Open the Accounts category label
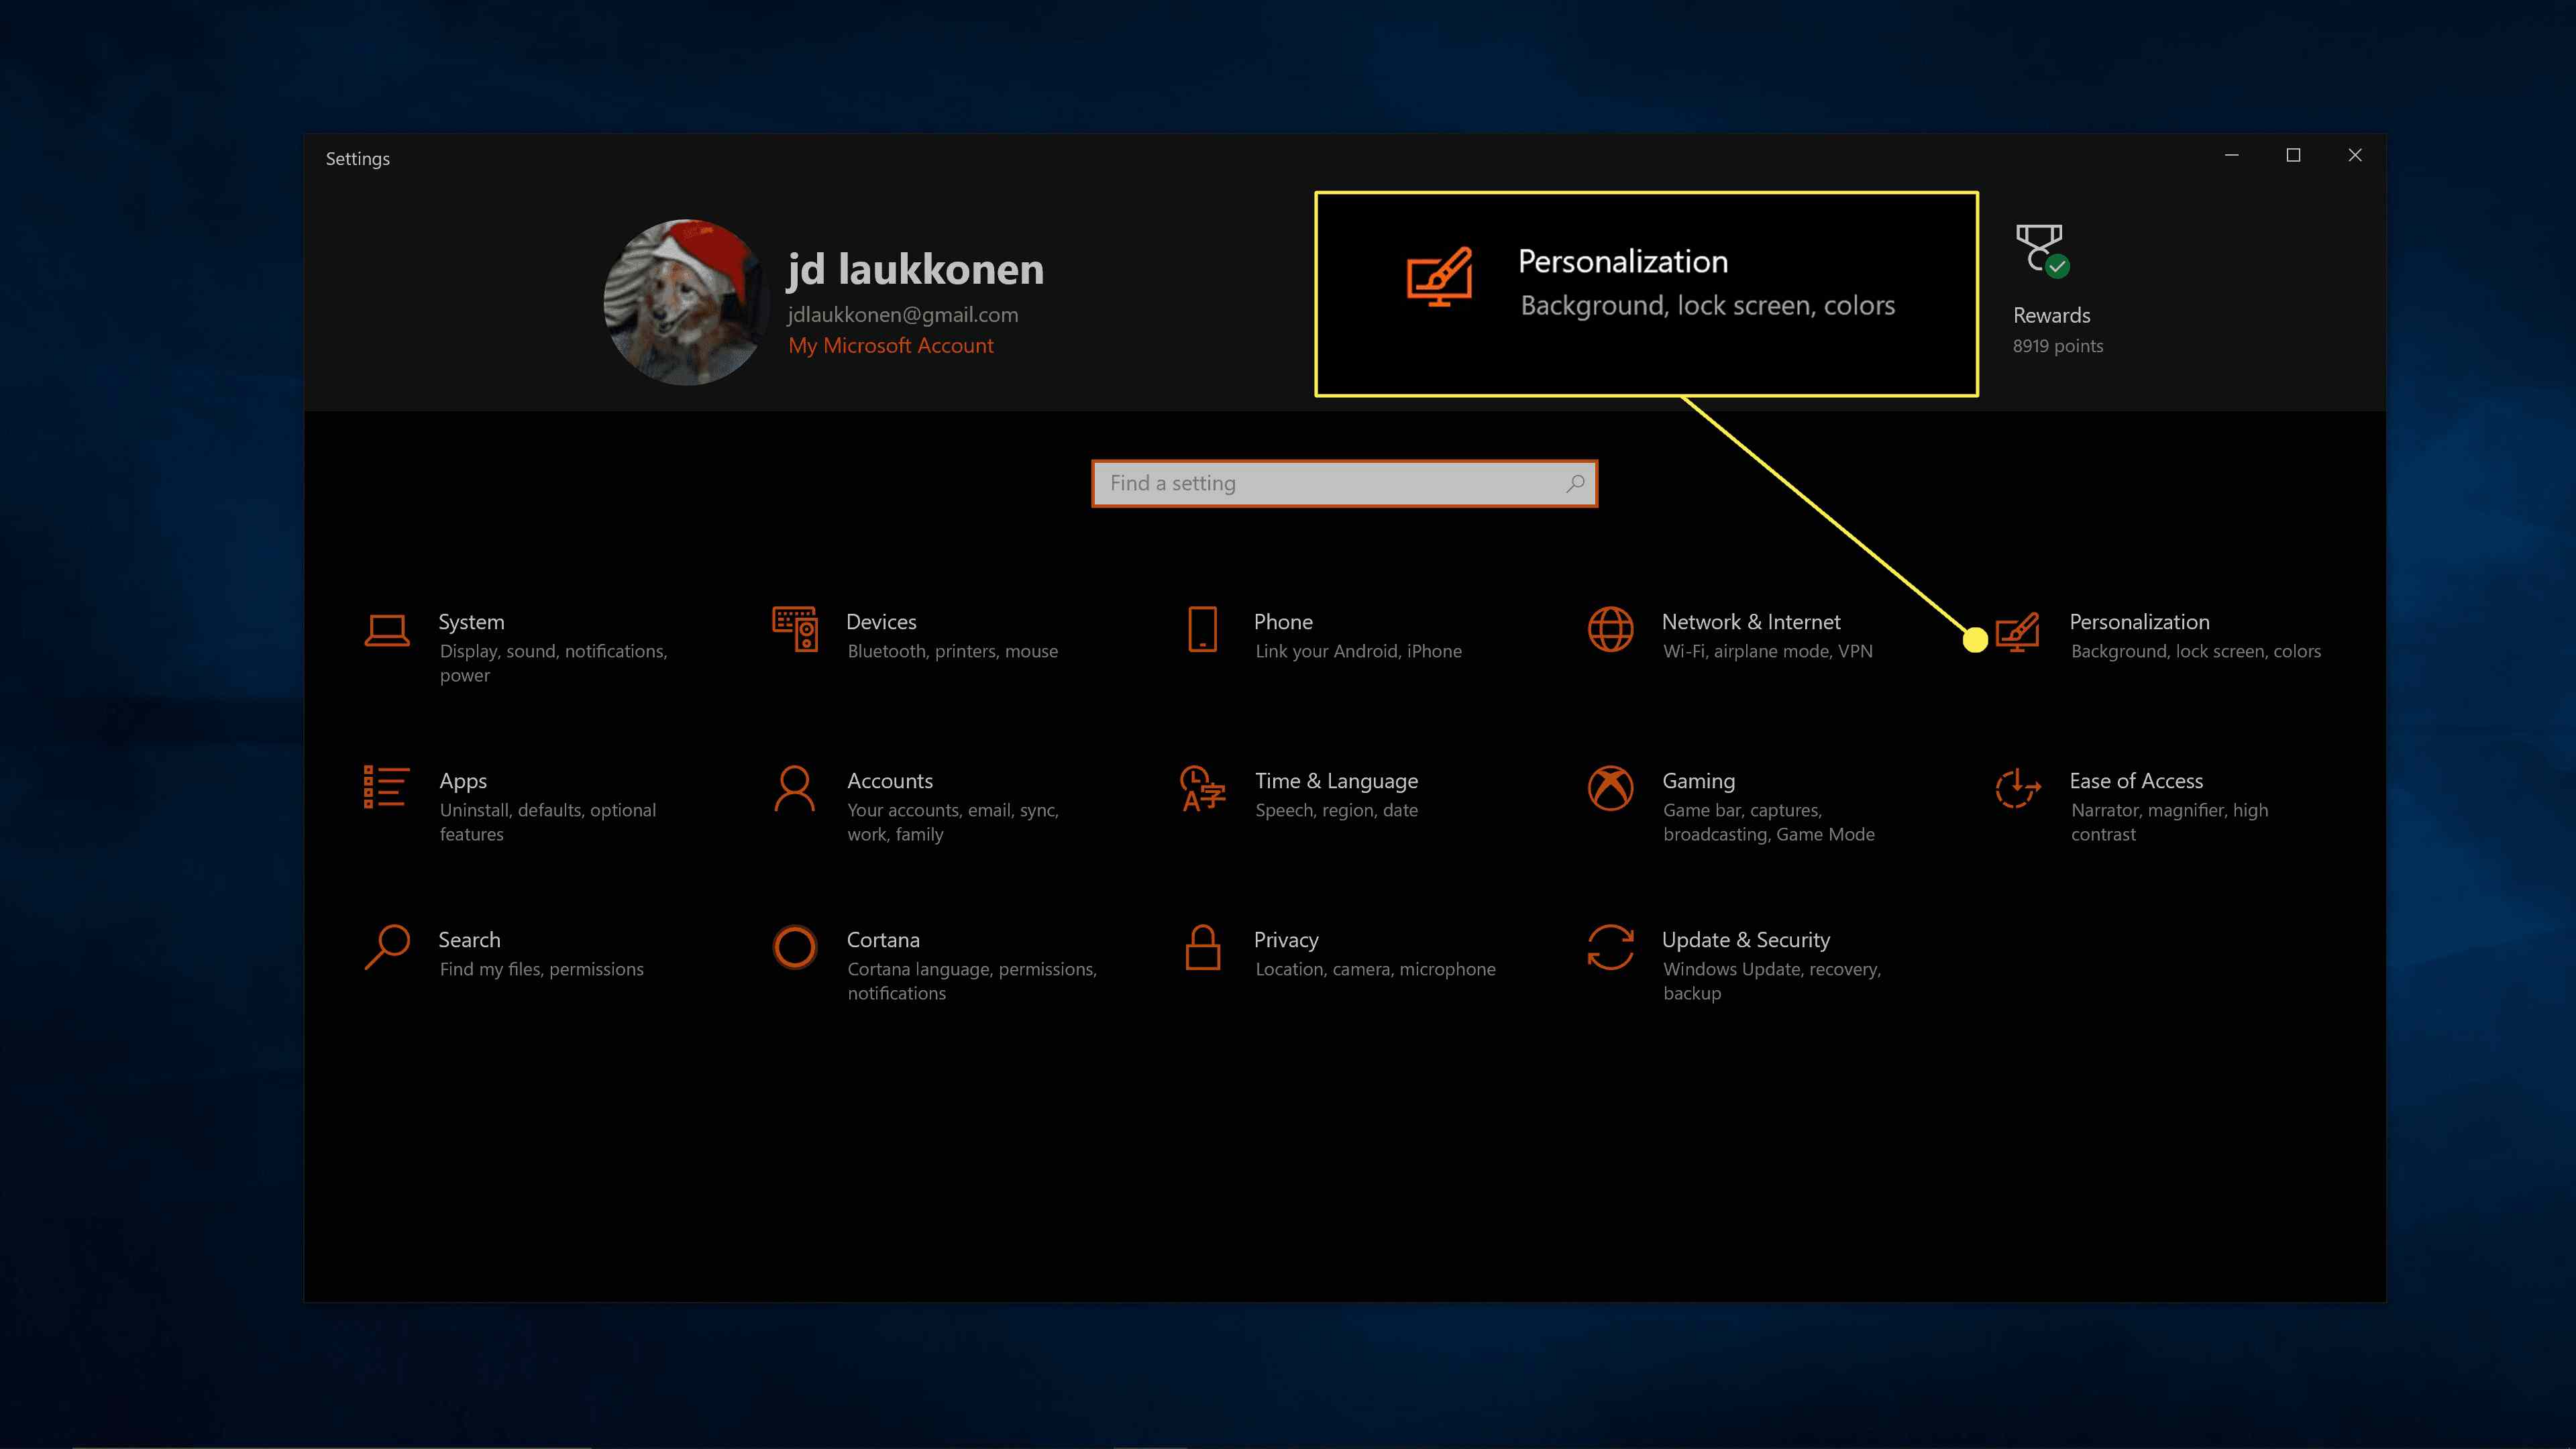The width and height of the screenshot is (2576, 1449). point(889,781)
